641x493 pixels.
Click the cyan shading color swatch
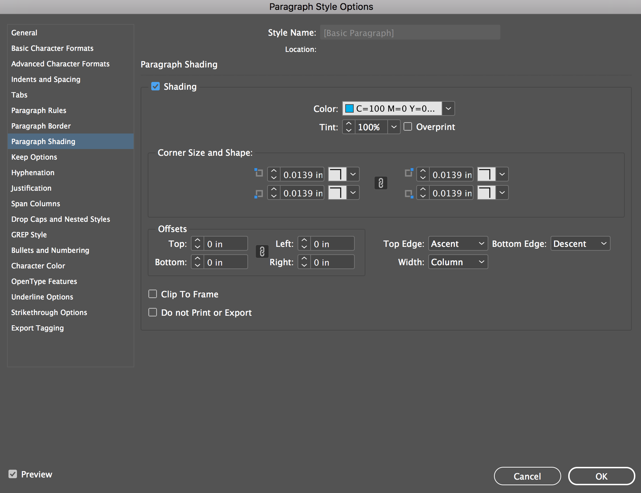pos(349,108)
